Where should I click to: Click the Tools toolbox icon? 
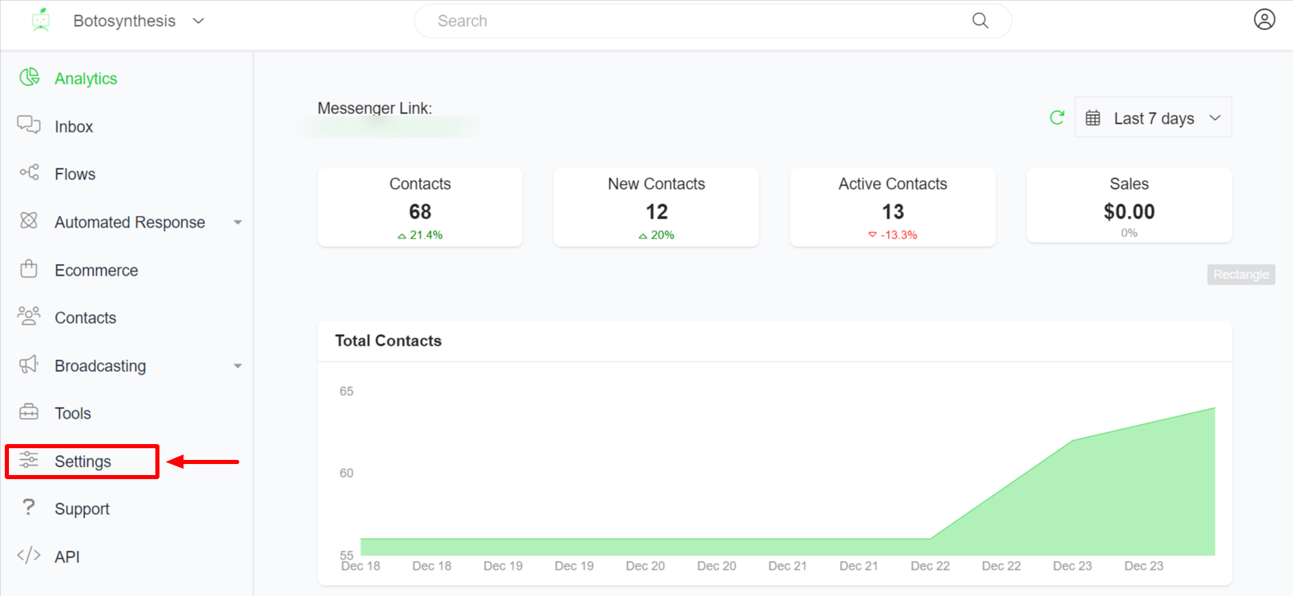(29, 412)
